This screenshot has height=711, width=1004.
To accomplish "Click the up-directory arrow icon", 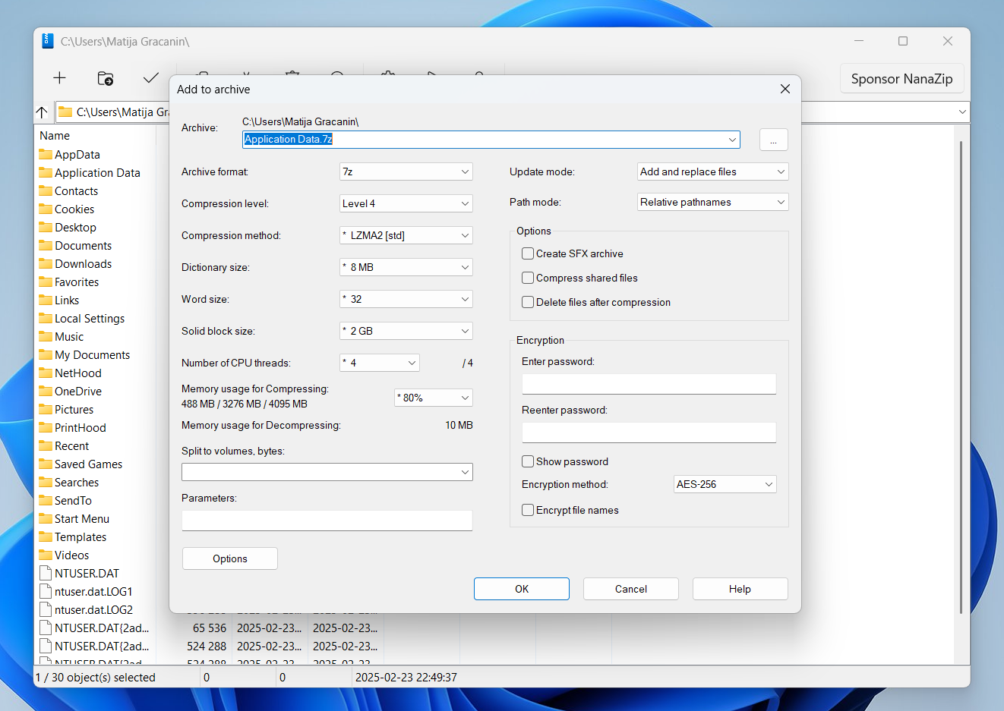I will click(42, 112).
